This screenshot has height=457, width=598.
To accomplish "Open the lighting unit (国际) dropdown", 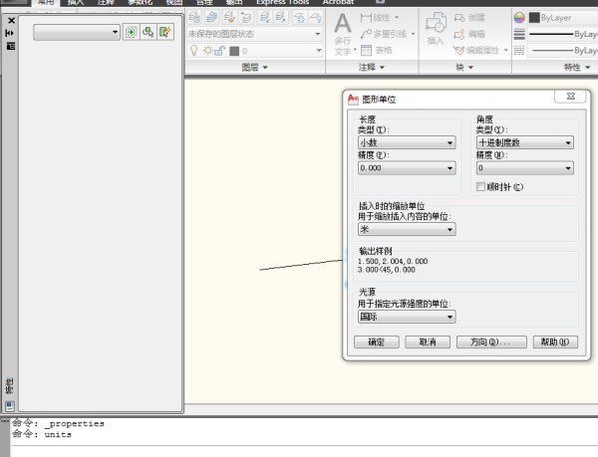I will click(x=406, y=317).
